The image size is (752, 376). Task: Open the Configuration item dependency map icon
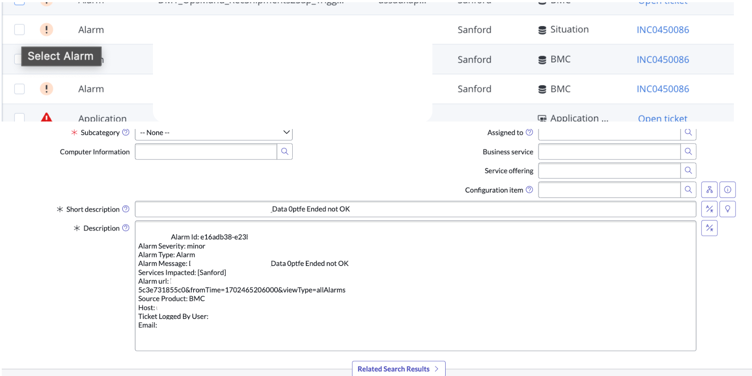point(710,190)
